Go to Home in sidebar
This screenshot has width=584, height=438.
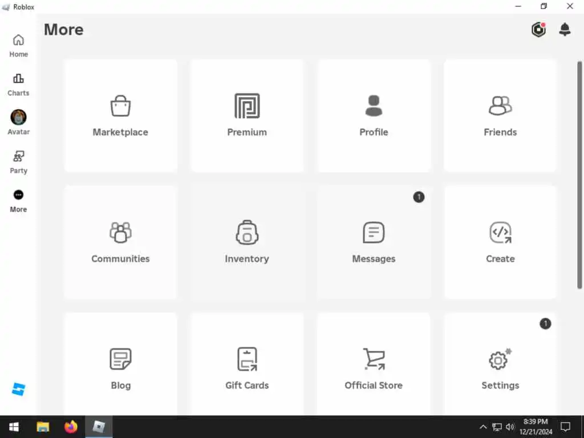18,46
